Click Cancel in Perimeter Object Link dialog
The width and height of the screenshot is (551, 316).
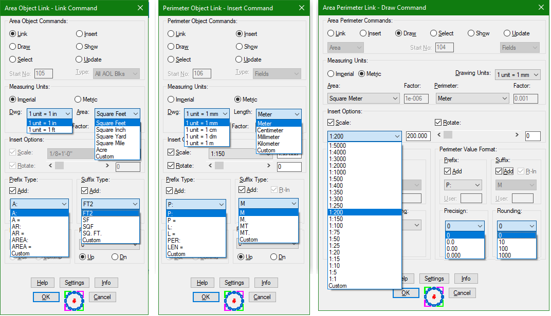[262, 297]
